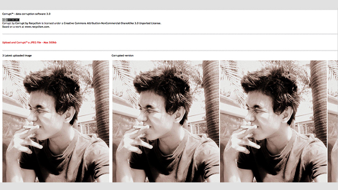Screen dimensions: 338x190
Task: Click the gray bar above the page
Action: 169,5
